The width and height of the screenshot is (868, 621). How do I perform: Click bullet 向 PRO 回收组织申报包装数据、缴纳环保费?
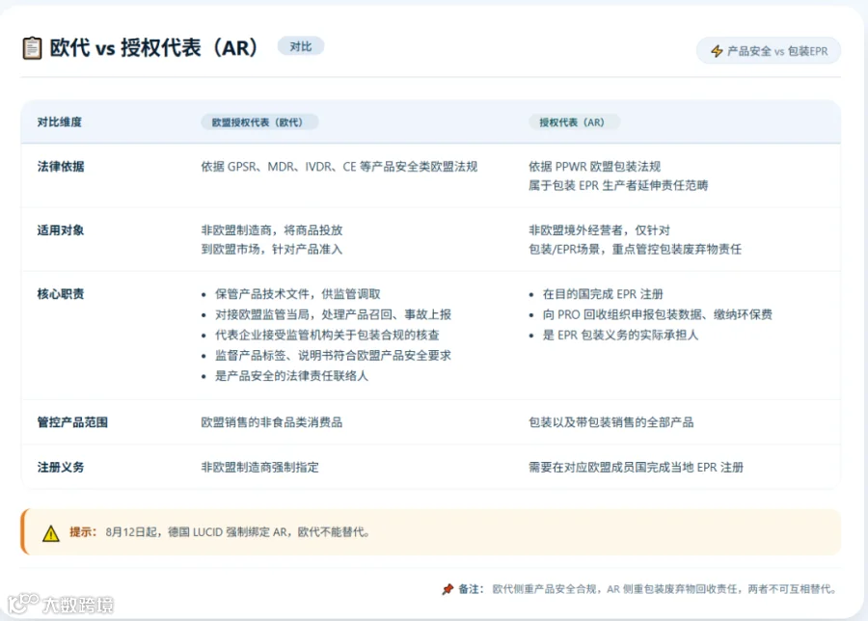click(x=657, y=314)
